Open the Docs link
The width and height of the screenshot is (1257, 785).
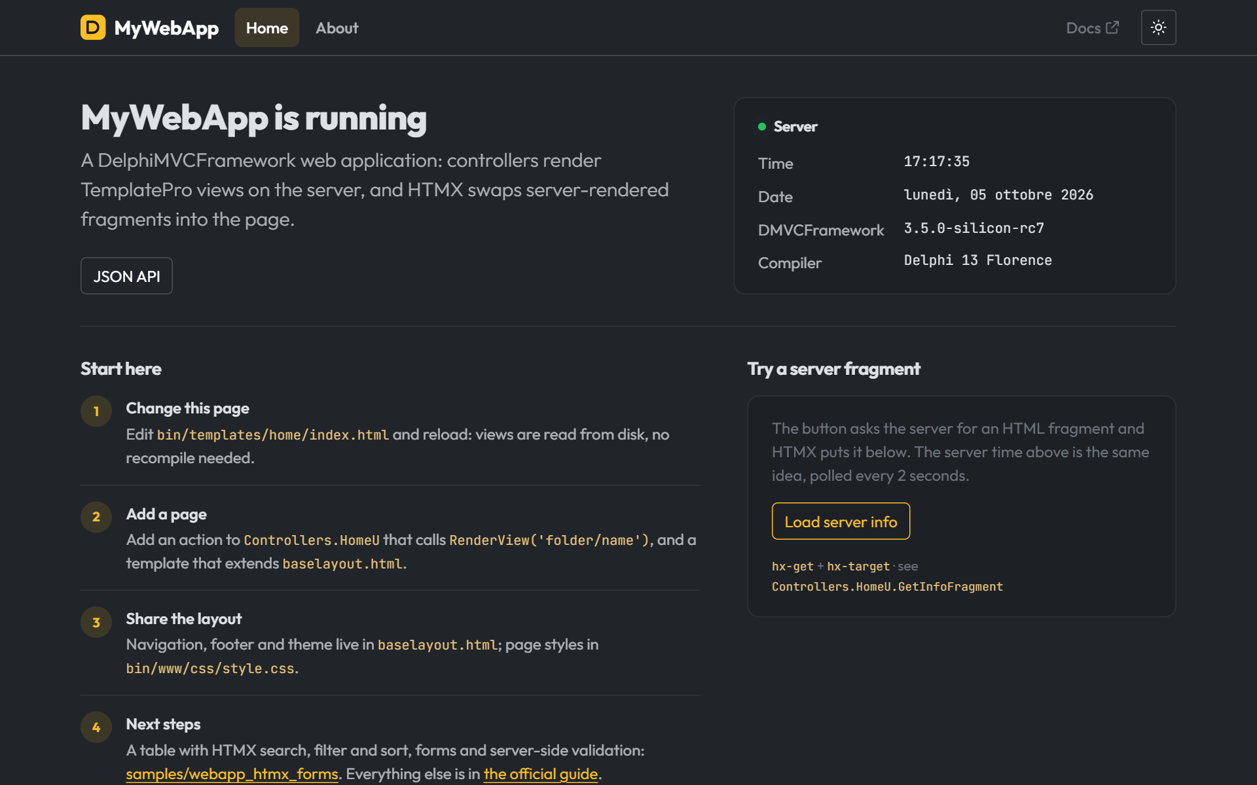(x=1092, y=27)
